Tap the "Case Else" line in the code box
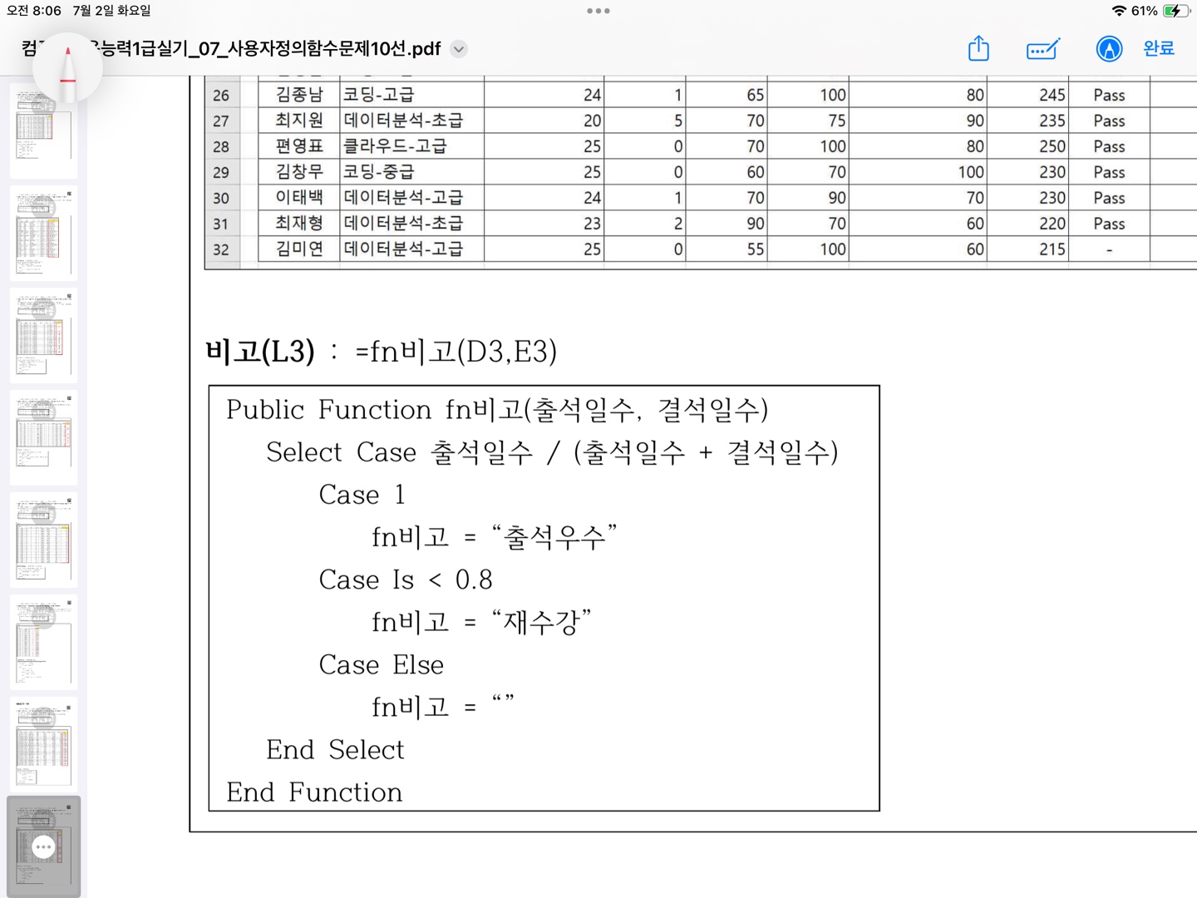 click(x=381, y=665)
